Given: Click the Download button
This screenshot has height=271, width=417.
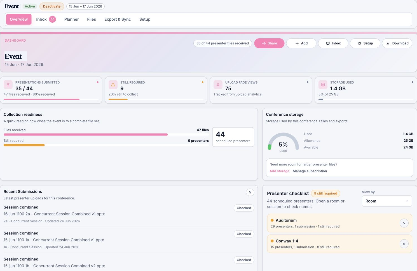Looking at the screenshot, I should coord(397,43).
